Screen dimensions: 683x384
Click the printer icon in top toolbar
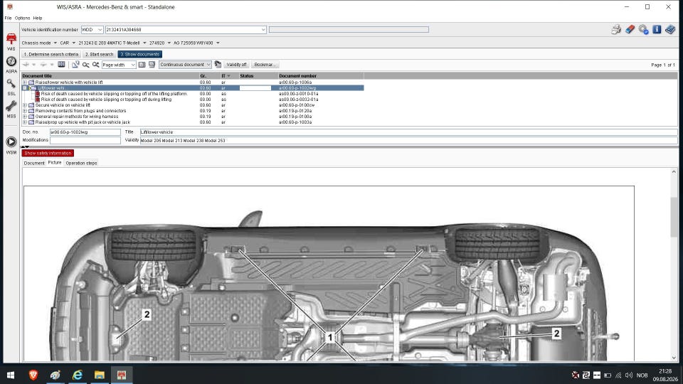click(x=616, y=30)
